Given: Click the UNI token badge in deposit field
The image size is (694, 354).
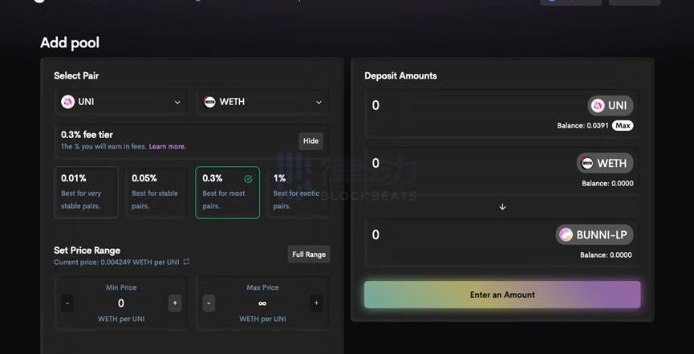Looking at the screenshot, I should (610, 105).
